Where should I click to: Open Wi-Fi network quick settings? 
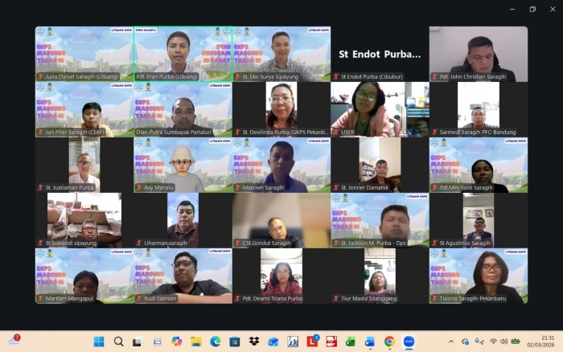493,342
